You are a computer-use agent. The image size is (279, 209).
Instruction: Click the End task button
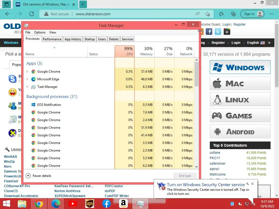tap(185, 176)
